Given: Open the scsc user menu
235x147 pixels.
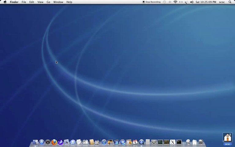Looking at the screenshot, I should (222, 2).
